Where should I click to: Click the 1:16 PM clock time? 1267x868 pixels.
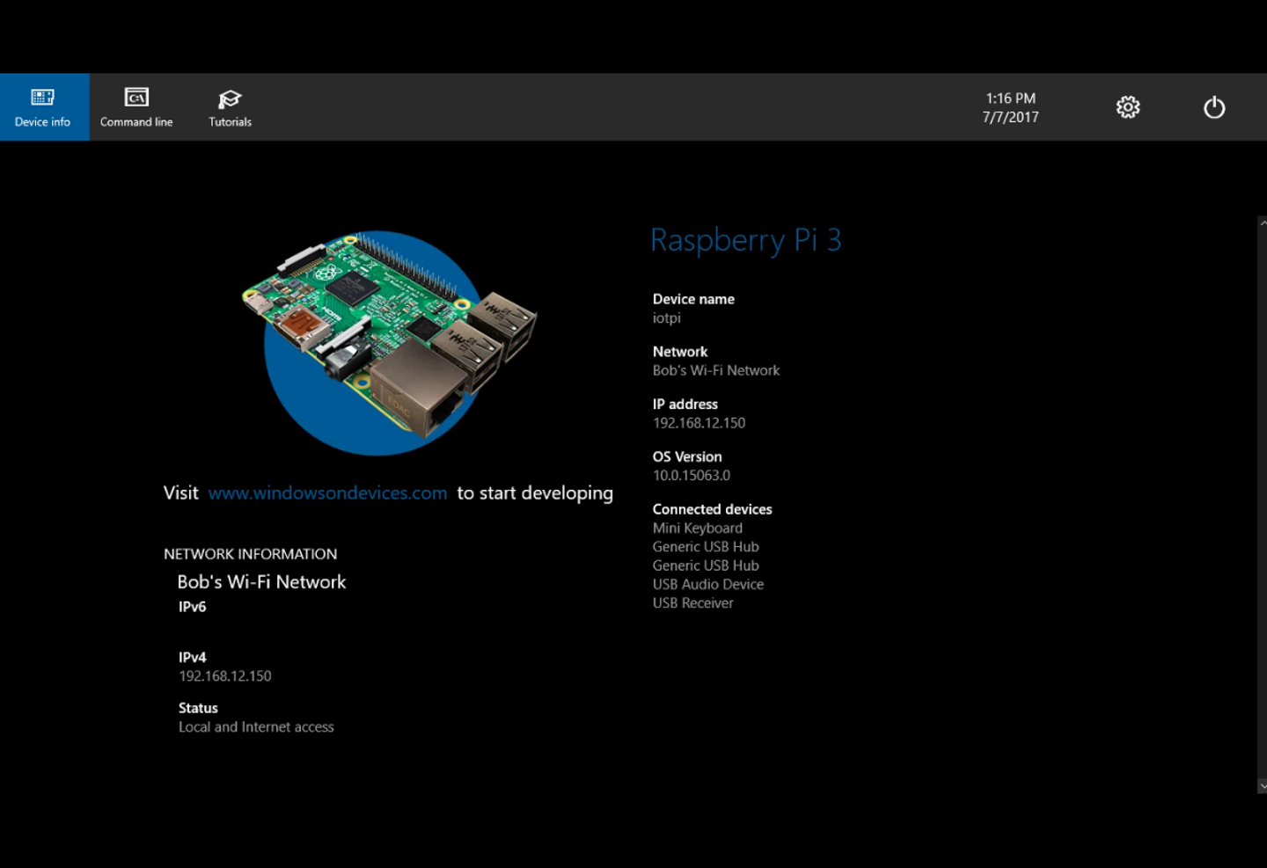pyautogui.click(x=1010, y=98)
